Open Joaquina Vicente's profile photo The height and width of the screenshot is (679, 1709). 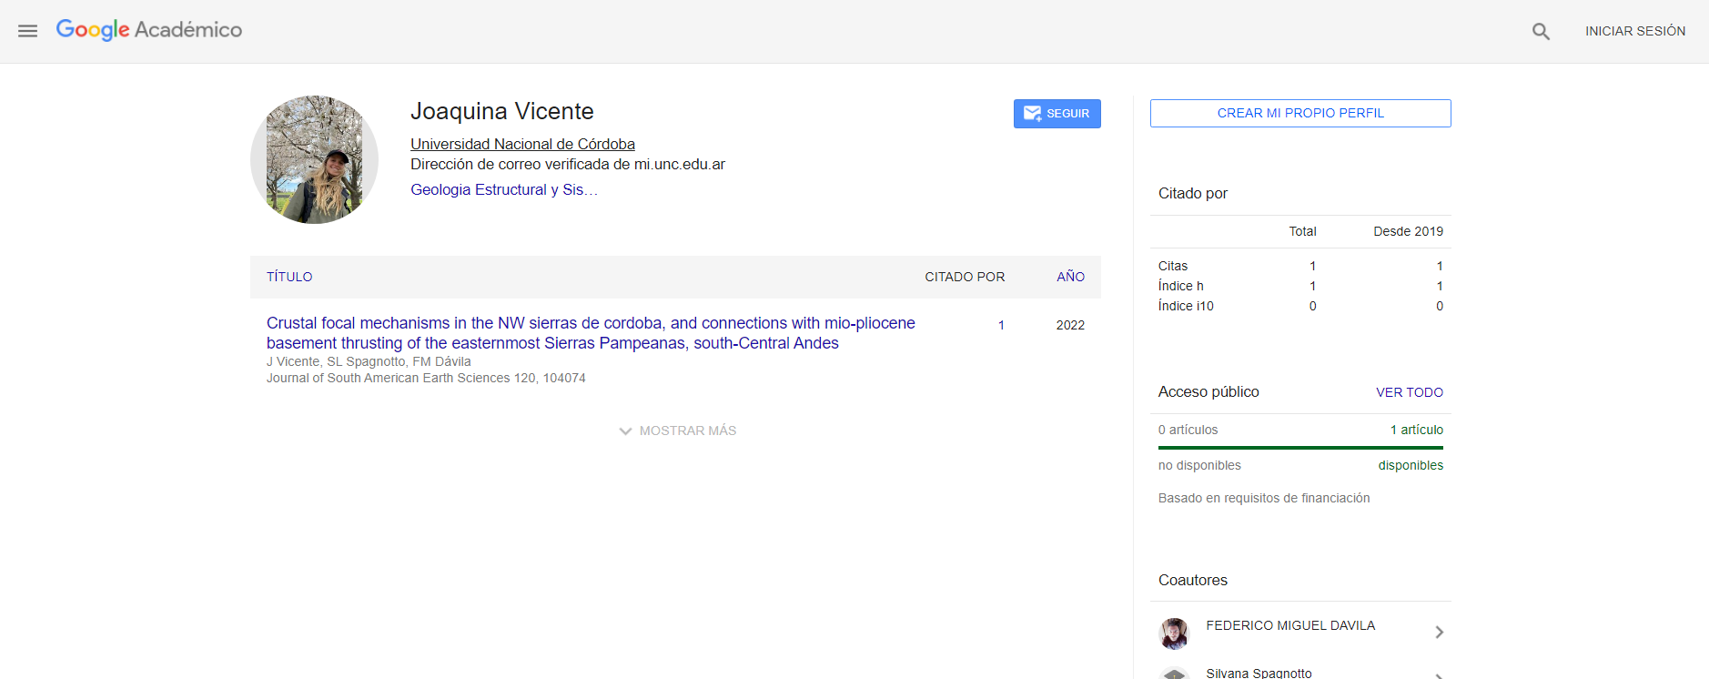pos(314,160)
